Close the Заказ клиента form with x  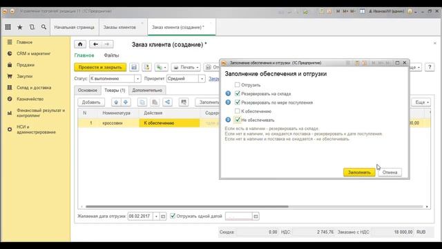coord(434,43)
